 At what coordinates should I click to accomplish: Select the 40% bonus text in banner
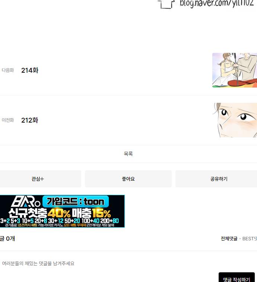59,213
